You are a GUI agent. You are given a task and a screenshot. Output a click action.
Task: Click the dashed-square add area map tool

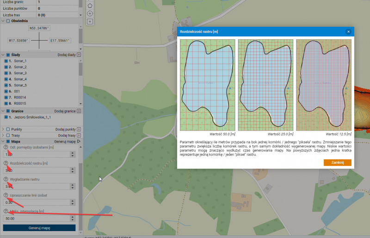click(x=90, y=21)
